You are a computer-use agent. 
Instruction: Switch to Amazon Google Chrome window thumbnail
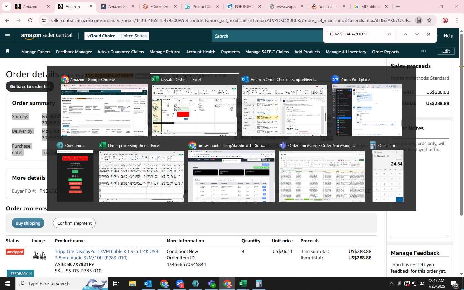pos(104,106)
